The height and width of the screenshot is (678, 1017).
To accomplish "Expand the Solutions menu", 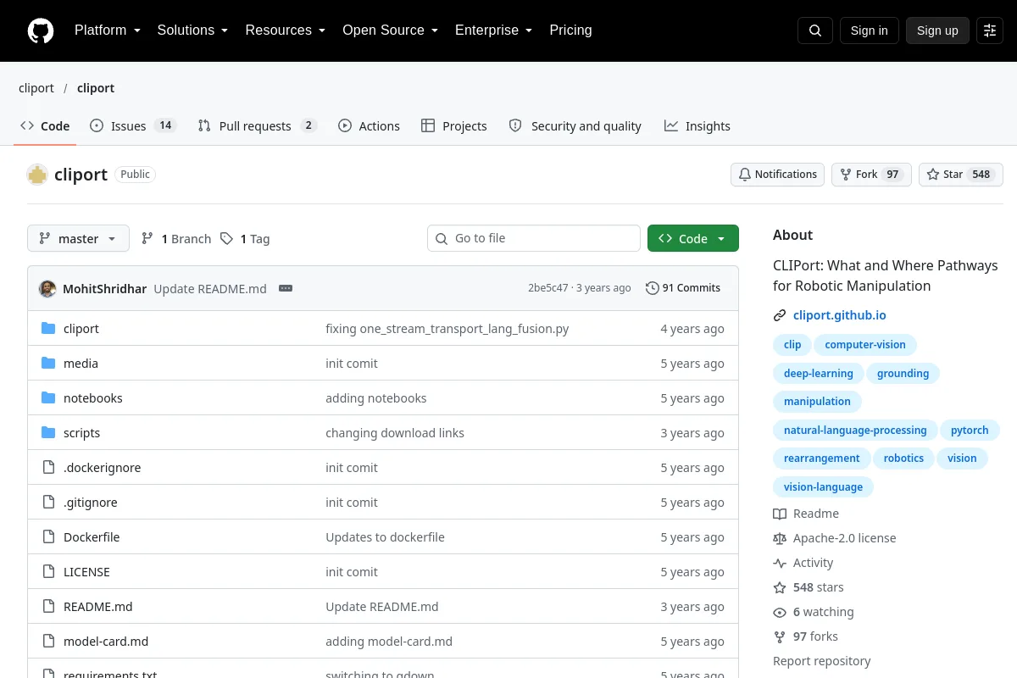I will tap(192, 31).
